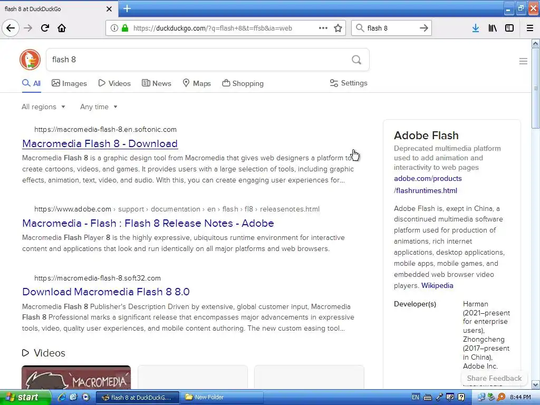This screenshot has height=405, width=540.
Task: Click the Adobe Flash panel title
Action: click(426, 136)
